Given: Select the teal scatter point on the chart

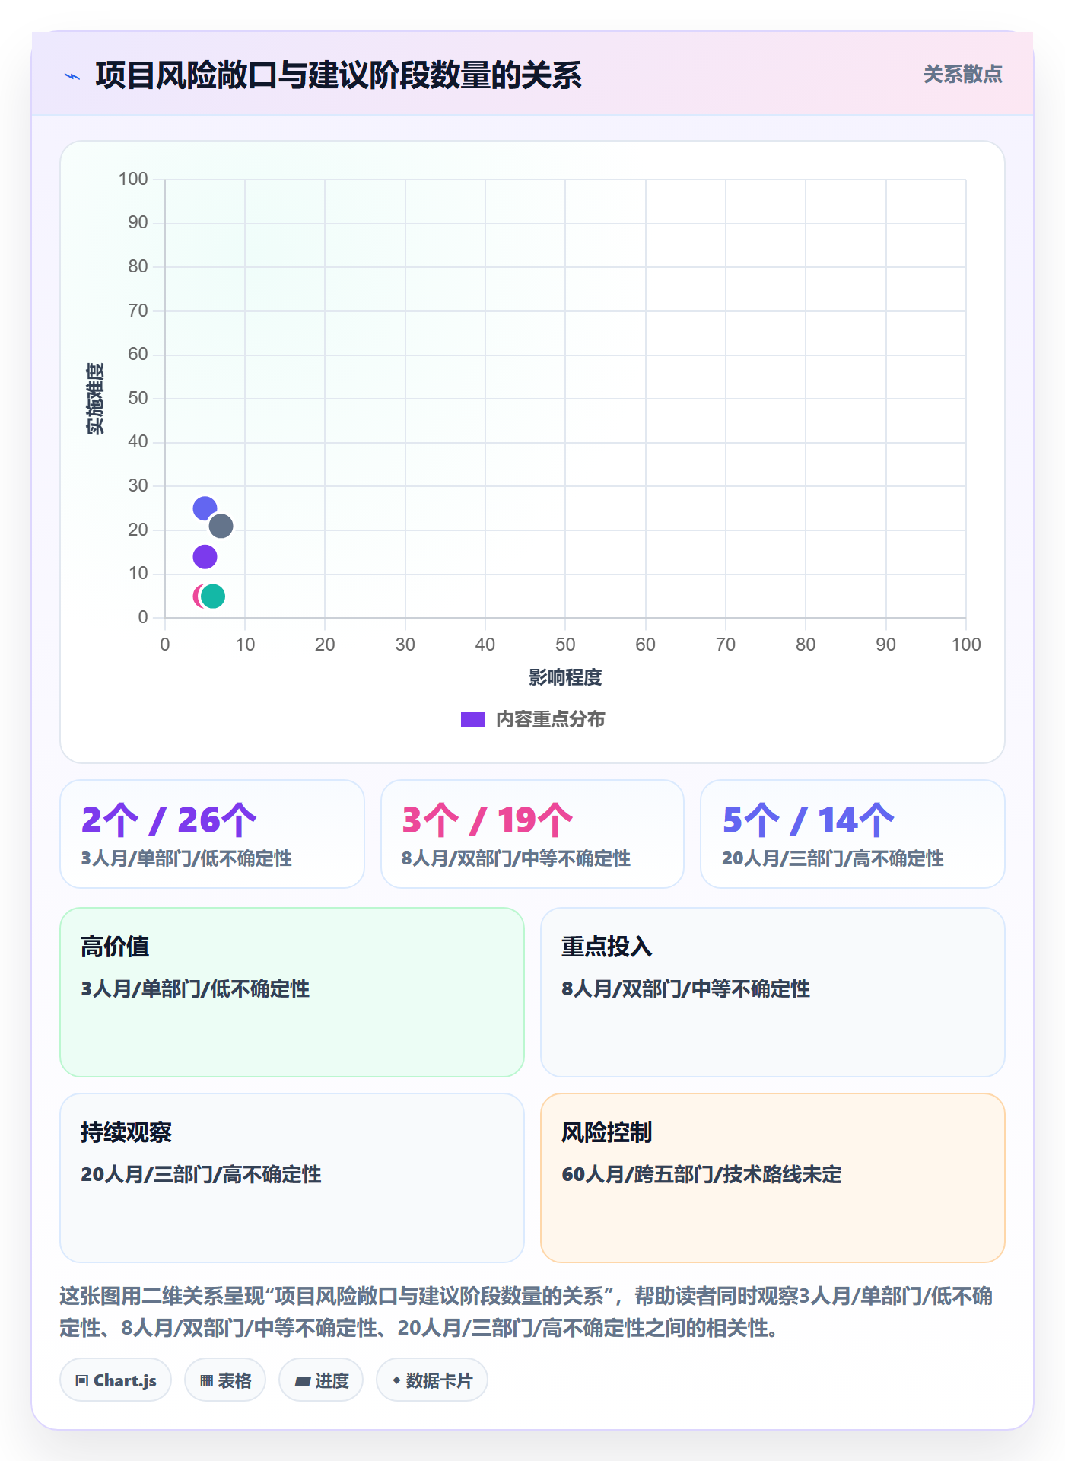Looking at the screenshot, I should click(x=213, y=596).
